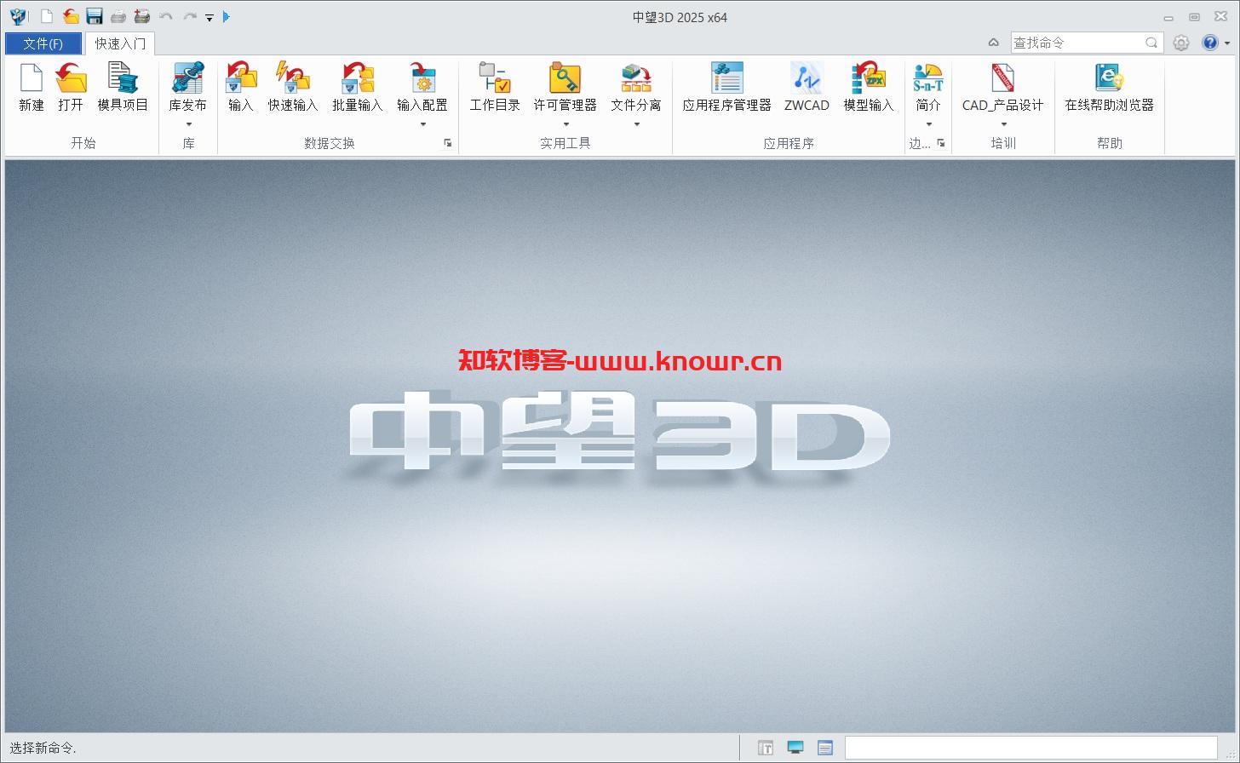Click the new document icon in quick access toolbar

[x=47, y=16]
